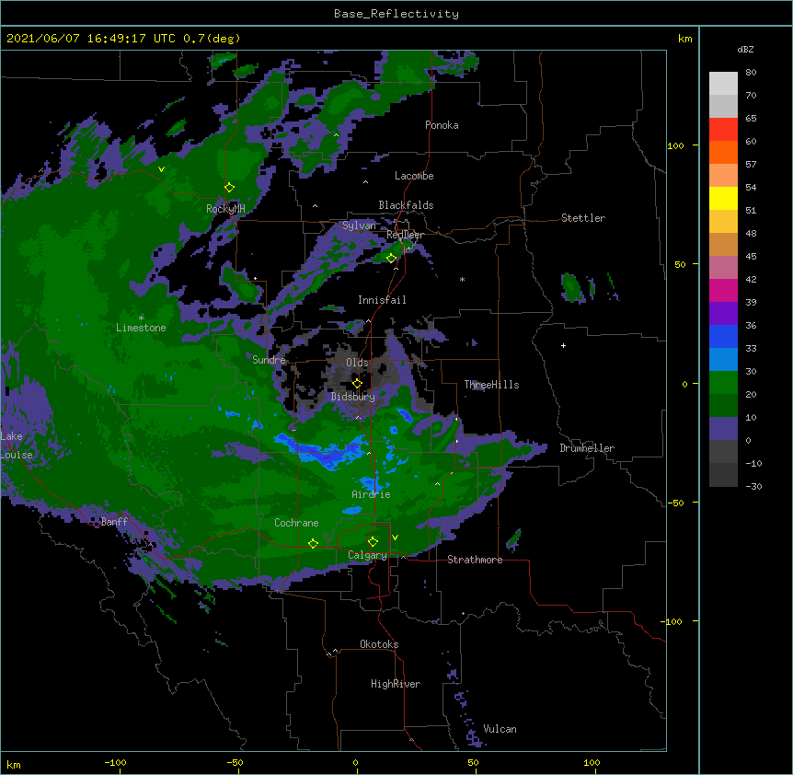Click the HighRiver city label
The width and height of the screenshot is (793, 775).
click(x=396, y=684)
